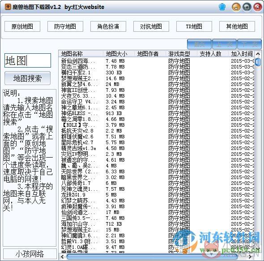The image size is (264, 261).
Task: Select the 天际世界（2... map row
Action: point(157,171)
